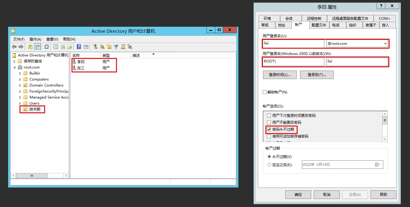Click the Export list toolbar icon
Screen dimensions: 410x207
[x=69, y=47]
